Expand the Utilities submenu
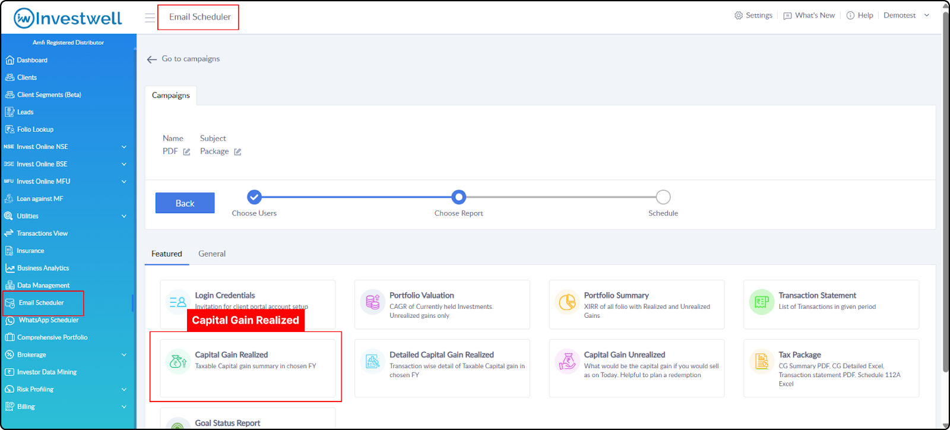The height and width of the screenshot is (430, 950). tap(124, 216)
